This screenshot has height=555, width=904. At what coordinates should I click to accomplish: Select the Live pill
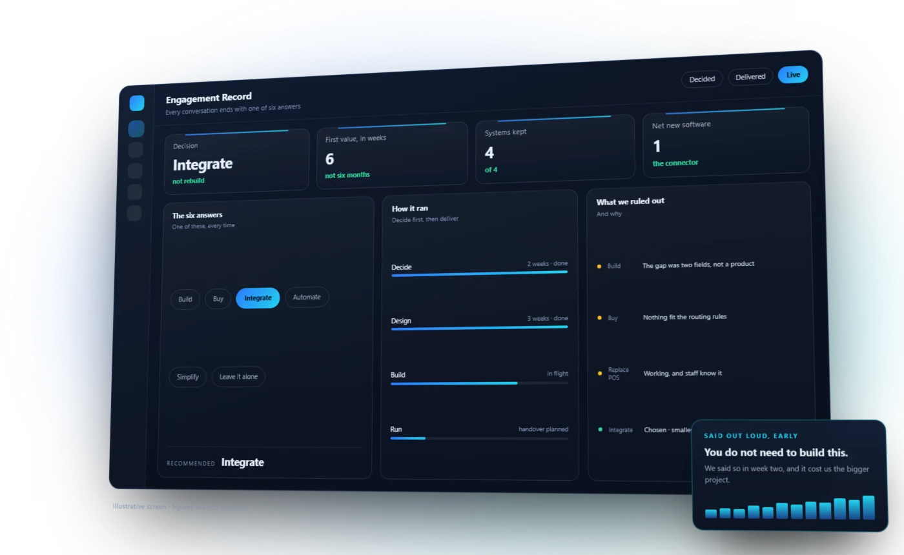(x=793, y=75)
